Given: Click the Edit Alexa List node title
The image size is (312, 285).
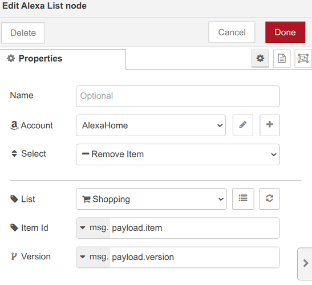Looking at the screenshot, I should coord(44,6).
